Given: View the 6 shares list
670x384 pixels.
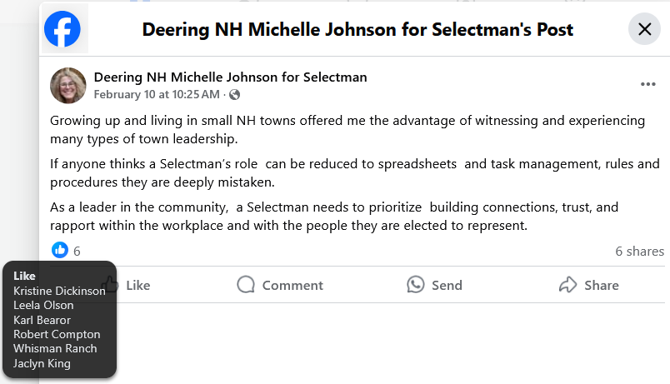Looking at the screenshot, I should pos(639,251).
